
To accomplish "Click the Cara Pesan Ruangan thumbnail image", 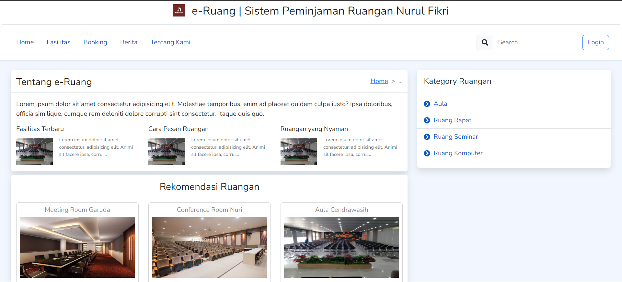I will [167, 151].
